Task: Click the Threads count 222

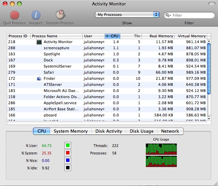Action: 115,146
